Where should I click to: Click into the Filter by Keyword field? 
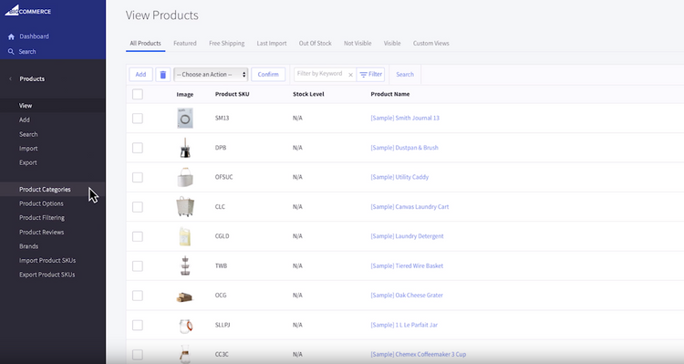[x=321, y=74]
